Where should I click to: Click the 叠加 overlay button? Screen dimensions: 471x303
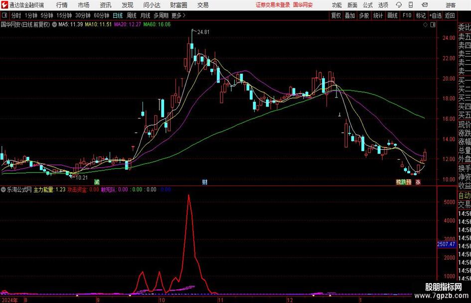coord(350,15)
